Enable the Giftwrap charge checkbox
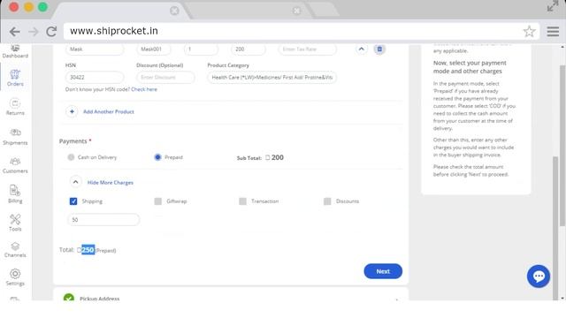This screenshot has width=566, height=318. 158,201
